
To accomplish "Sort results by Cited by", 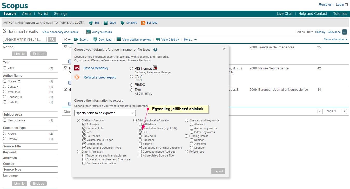I will [x=320, y=32].
